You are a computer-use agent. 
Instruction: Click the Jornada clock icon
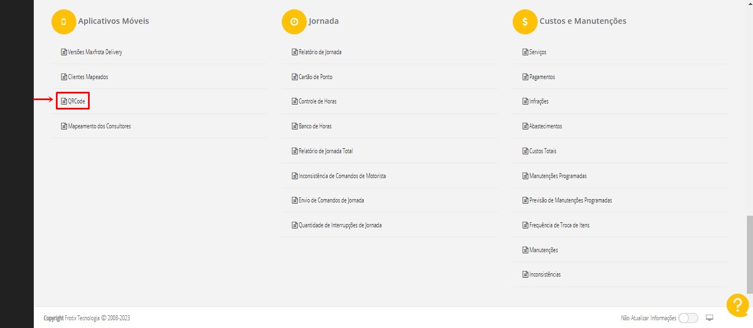[x=294, y=22]
